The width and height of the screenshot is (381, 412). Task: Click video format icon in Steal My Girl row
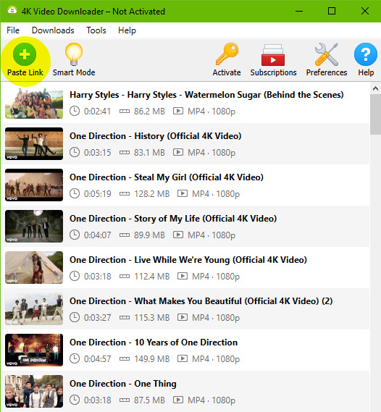tap(183, 193)
